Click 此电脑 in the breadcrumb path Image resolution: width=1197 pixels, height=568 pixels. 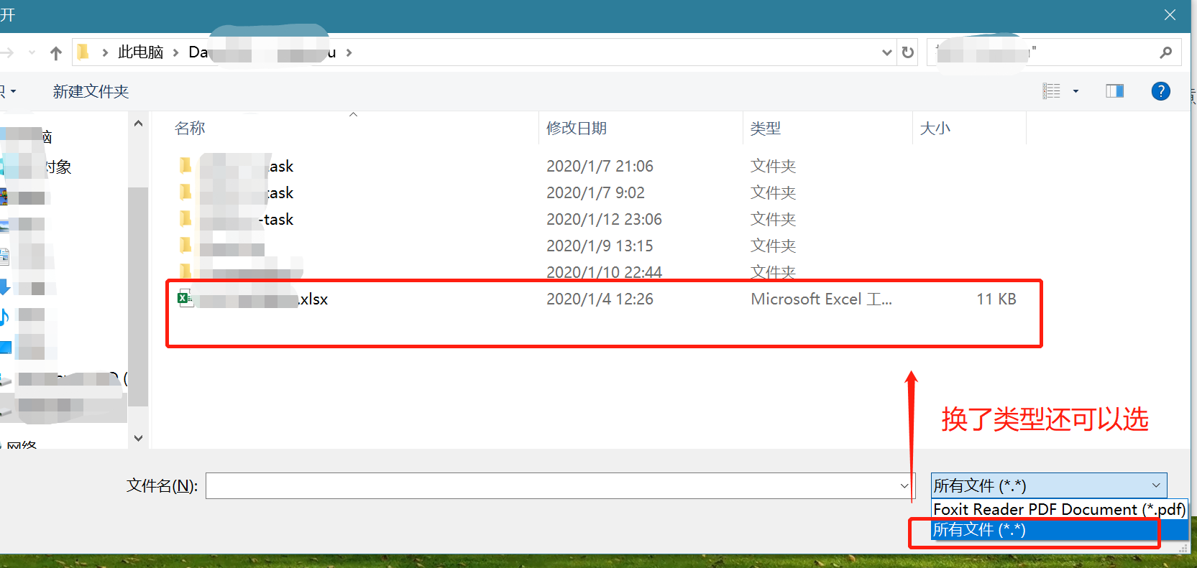click(x=141, y=52)
